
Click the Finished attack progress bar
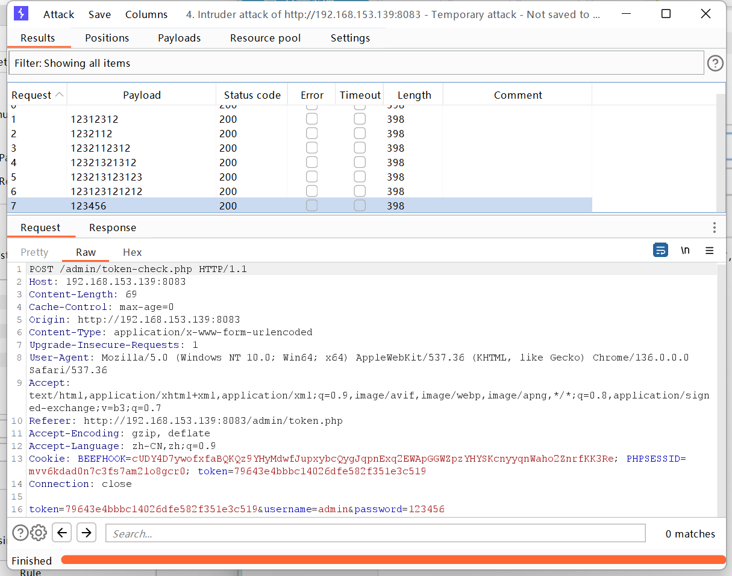tap(393, 560)
